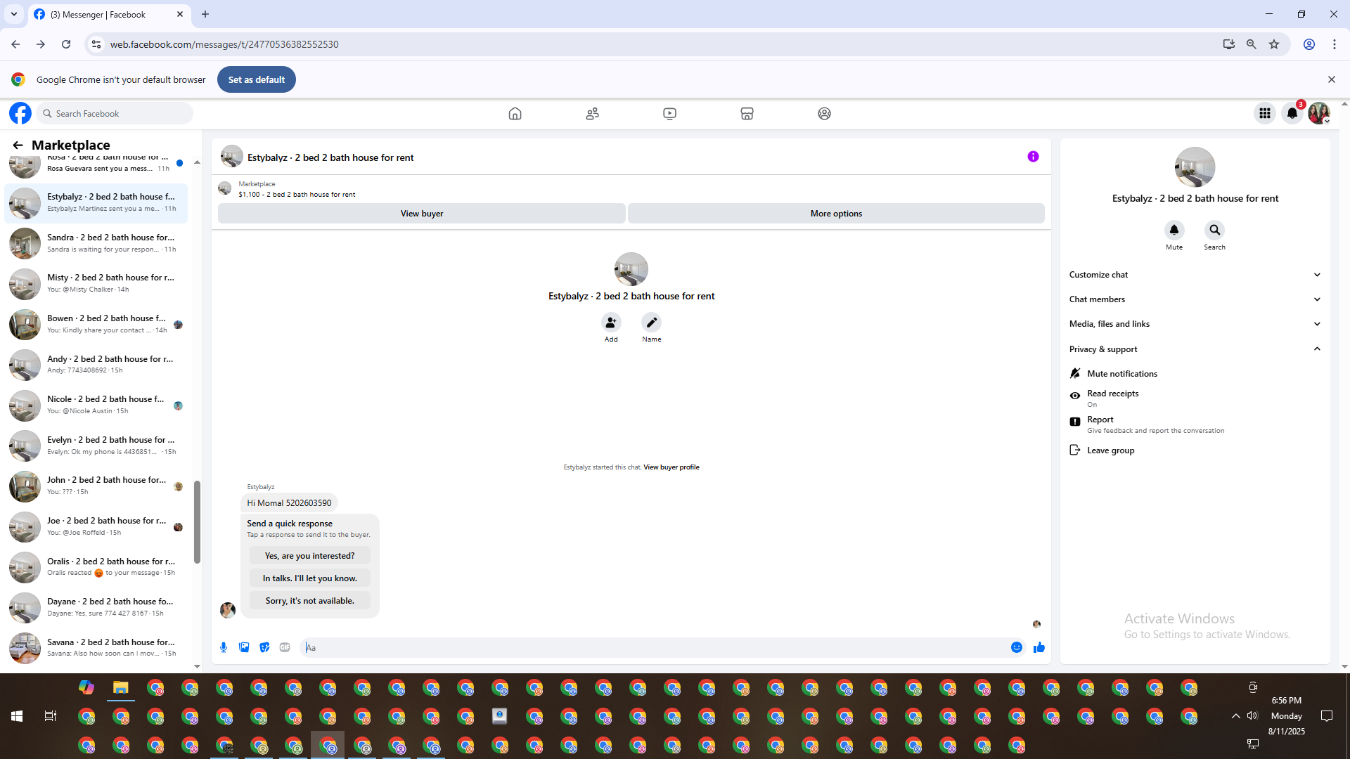Open the GIF picker icon
This screenshot has height=759, width=1350.
(285, 647)
